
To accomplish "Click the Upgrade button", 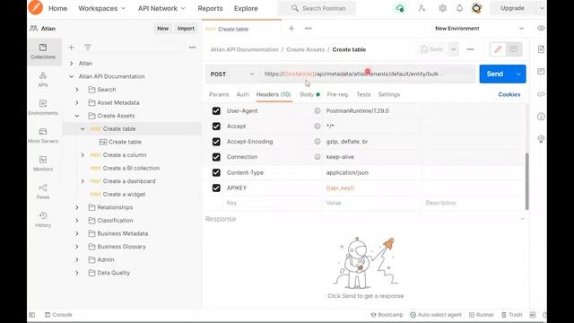I will point(512,8).
